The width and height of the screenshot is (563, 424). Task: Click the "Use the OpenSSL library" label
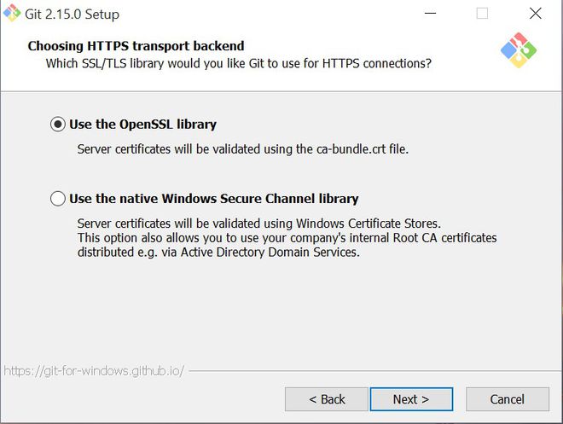click(x=142, y=125)
